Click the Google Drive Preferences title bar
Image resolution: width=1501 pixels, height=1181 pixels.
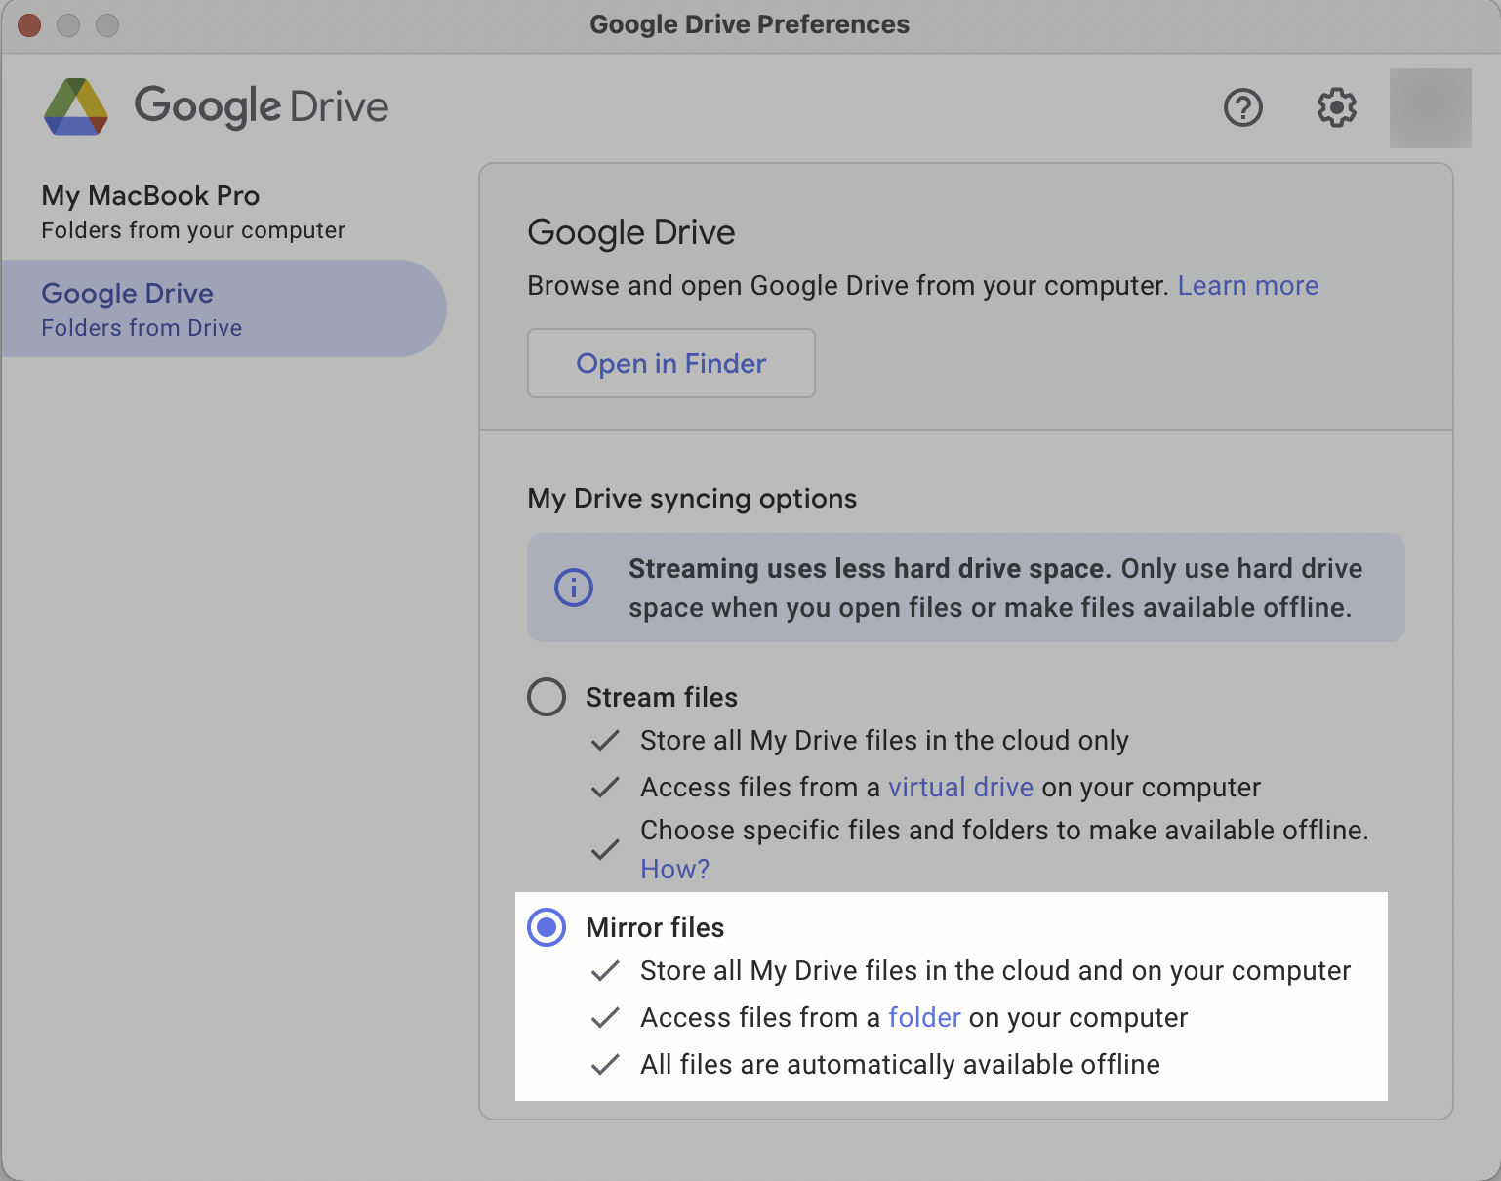click(x=750, y=24)
